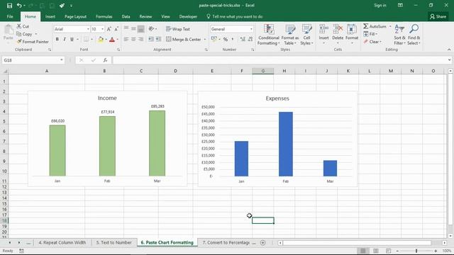Open Sort & Filter options
454x255 pixels.
point(399,35)
